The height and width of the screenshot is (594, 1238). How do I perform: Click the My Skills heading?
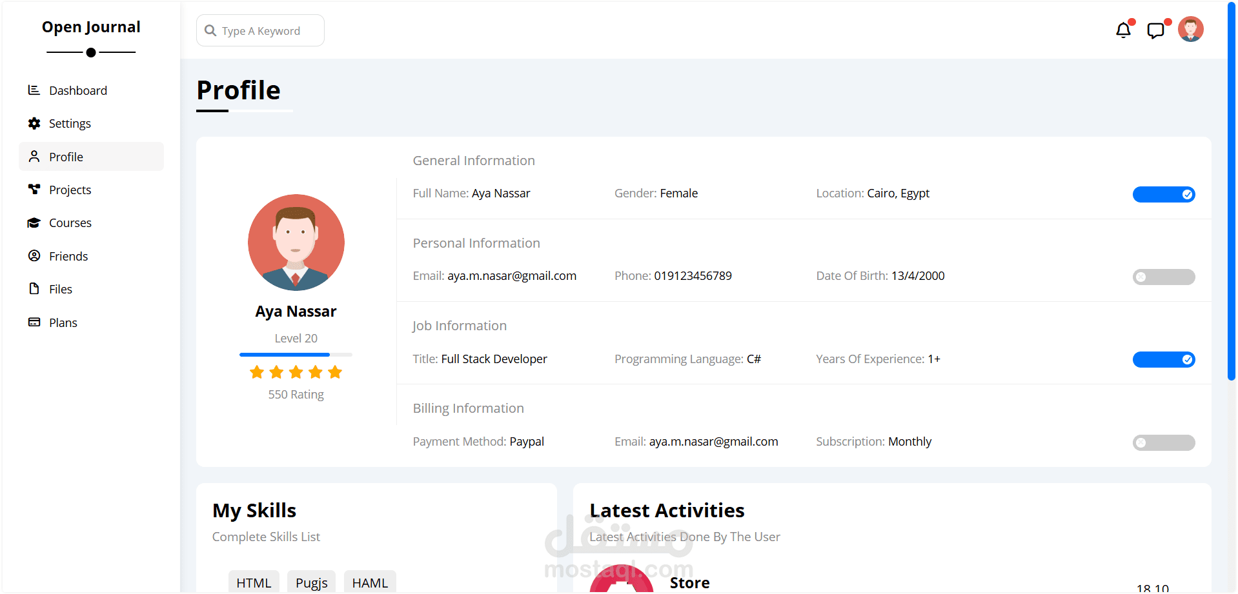tap(254, 511)
